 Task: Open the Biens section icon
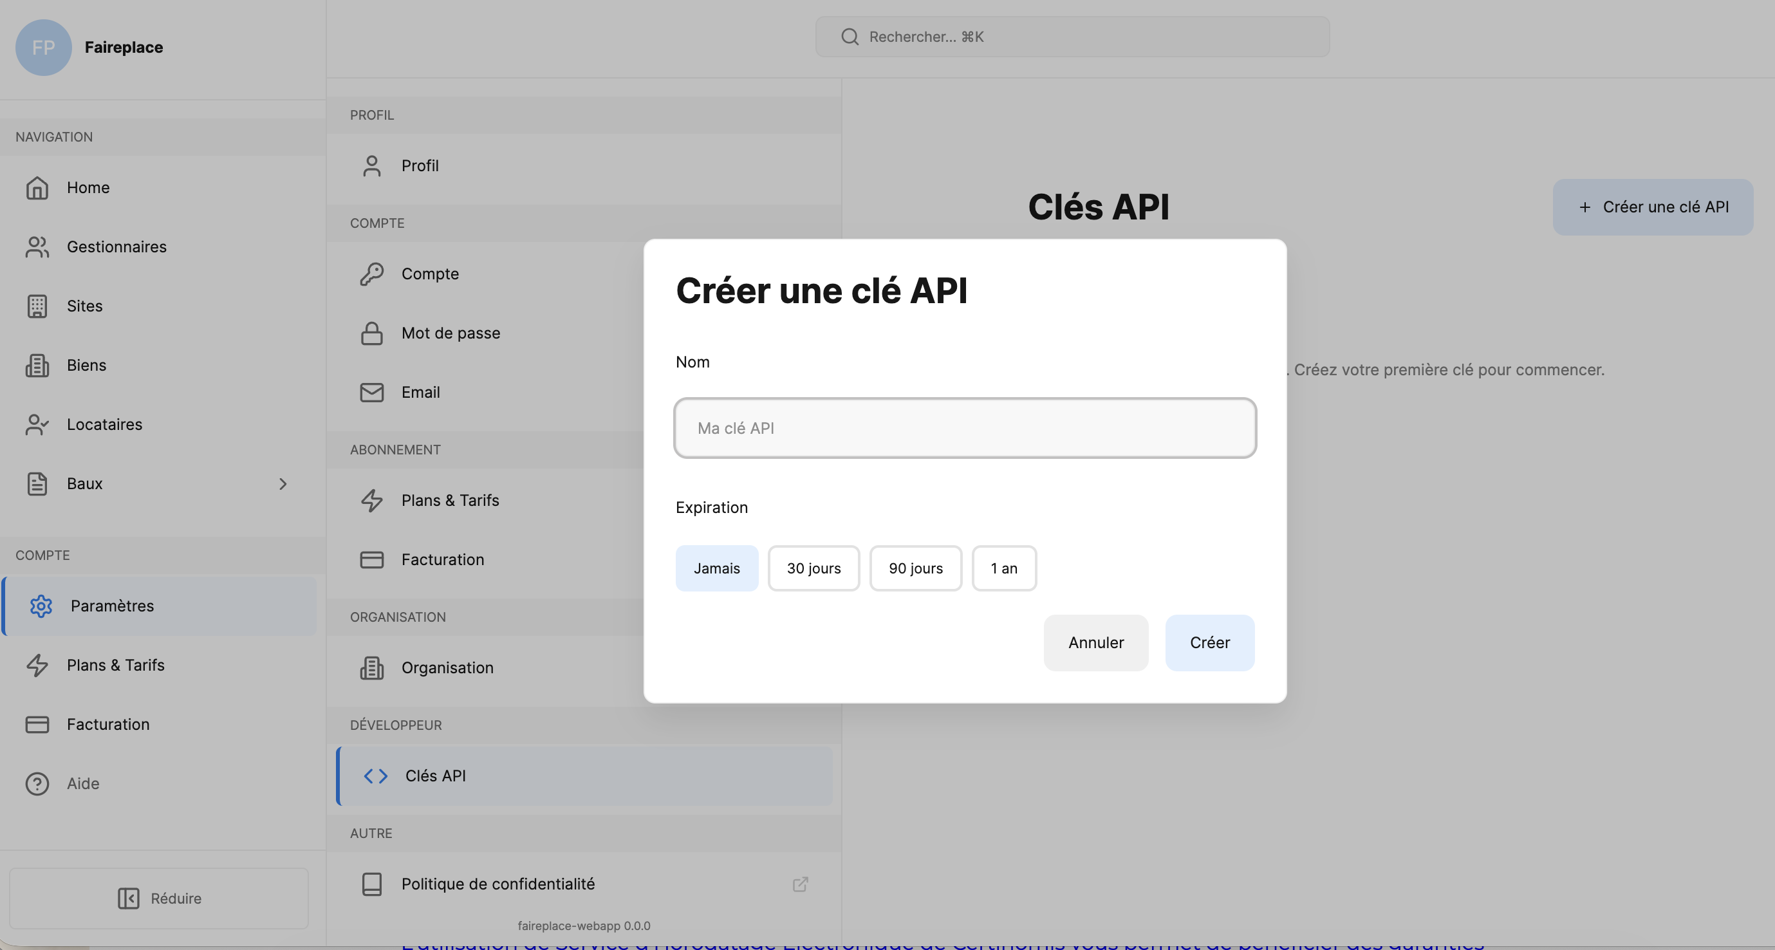37,365
